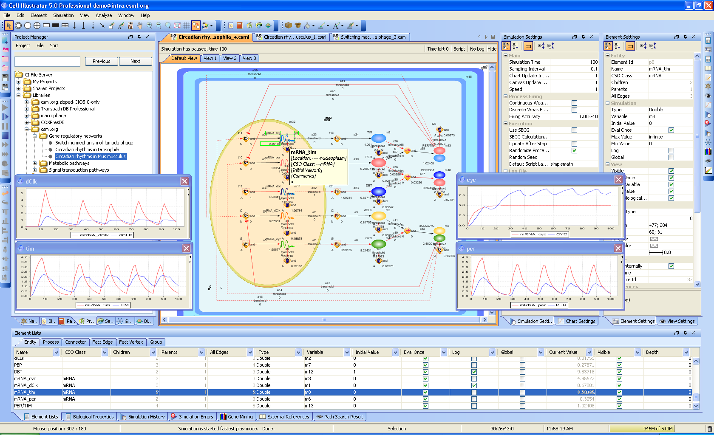Select the arrow selection tool
The height and width of the screenshot is (435, 714).
pos(8,25)
